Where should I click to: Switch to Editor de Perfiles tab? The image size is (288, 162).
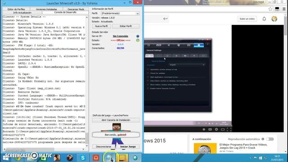(x=16, y=9)
